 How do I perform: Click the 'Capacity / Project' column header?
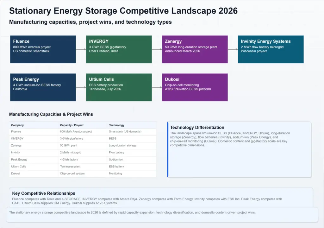(x=83, y=125)
